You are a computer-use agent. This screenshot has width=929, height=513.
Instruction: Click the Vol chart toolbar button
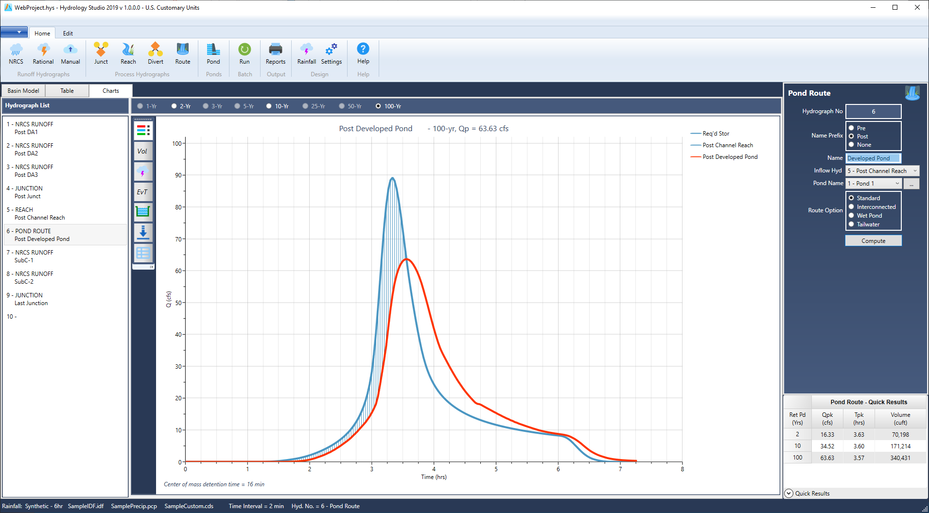point(143,151)
